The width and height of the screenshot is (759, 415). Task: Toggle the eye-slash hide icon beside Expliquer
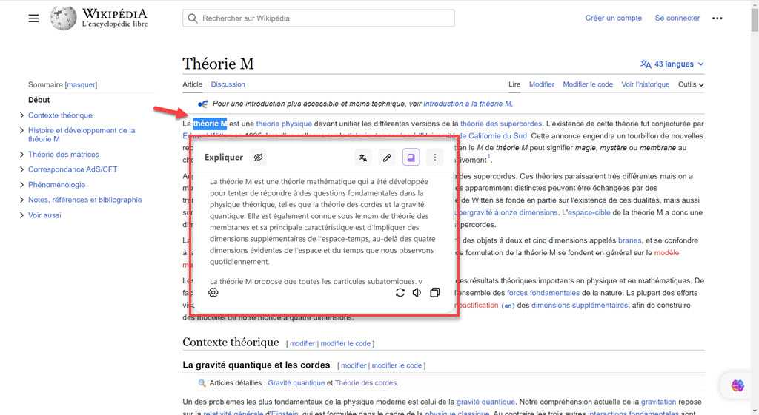259,158
